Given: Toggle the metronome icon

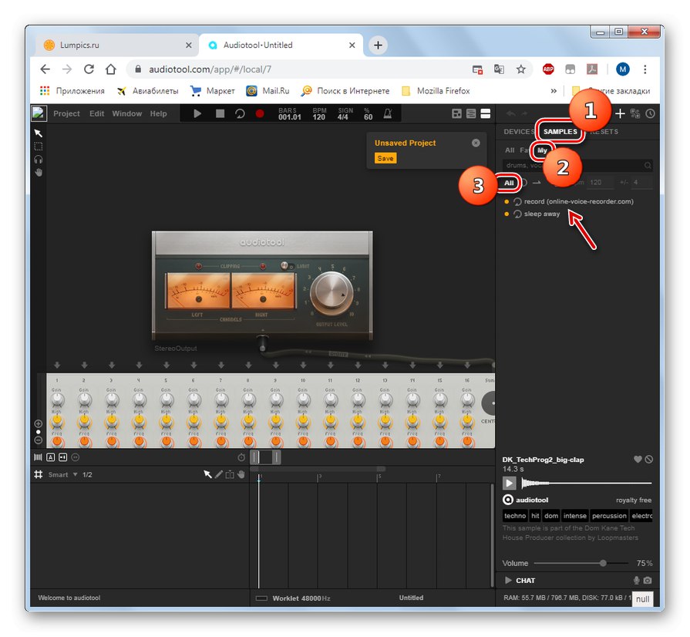Looking at the screenshot, I should tap(388, 113).
